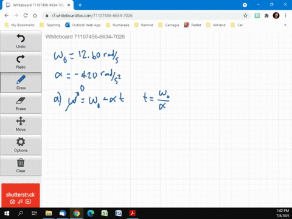
Task: Open Excel from the taskbar
Action: point(105,214)
